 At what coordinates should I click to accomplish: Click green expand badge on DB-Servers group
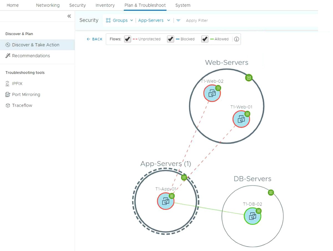[271, 193]
